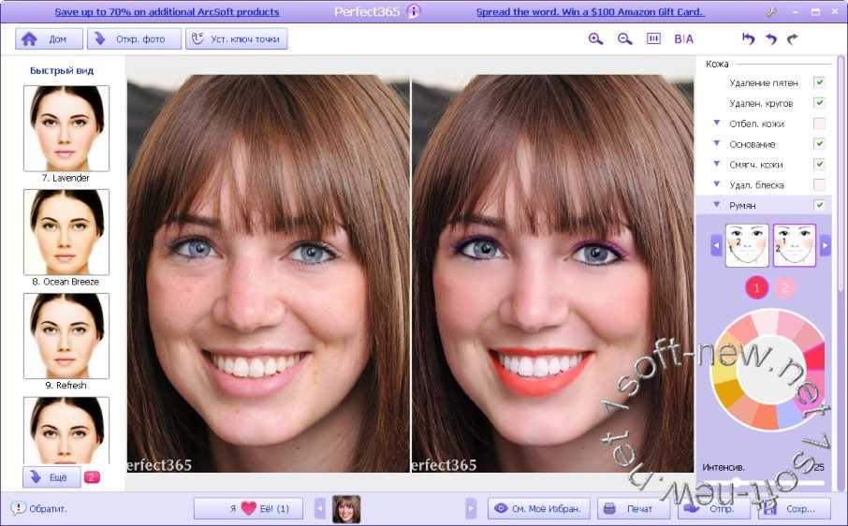This screenshot has width=848, height=526.
Task: Click Сохр... save button
Action: click(794, 508)
